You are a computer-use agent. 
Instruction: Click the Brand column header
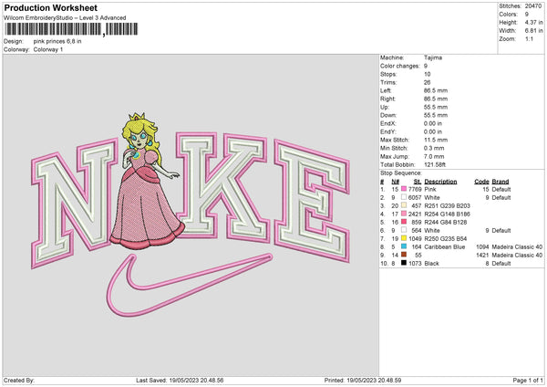501,182
